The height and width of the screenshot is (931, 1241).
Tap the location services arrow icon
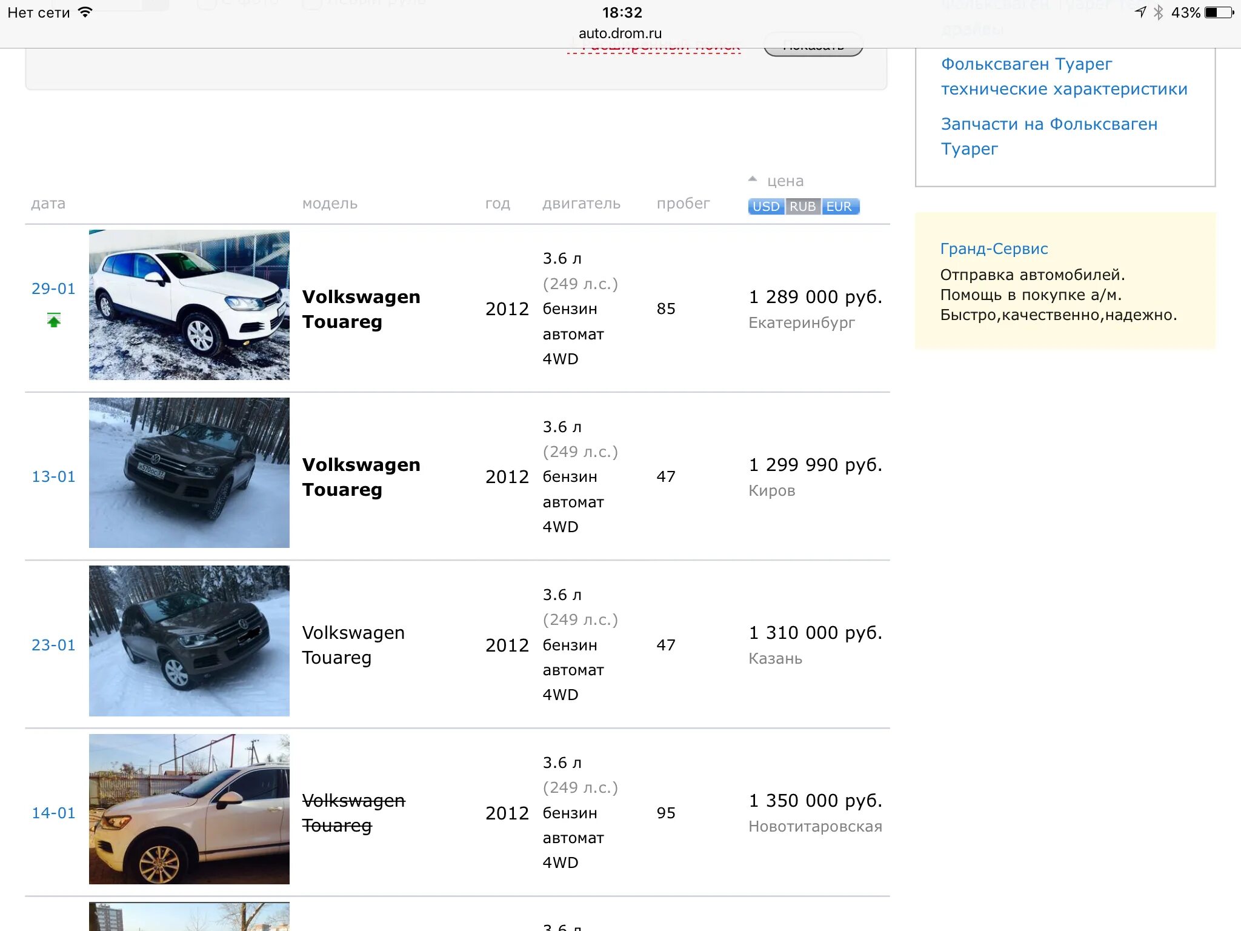pos(1140,12)
